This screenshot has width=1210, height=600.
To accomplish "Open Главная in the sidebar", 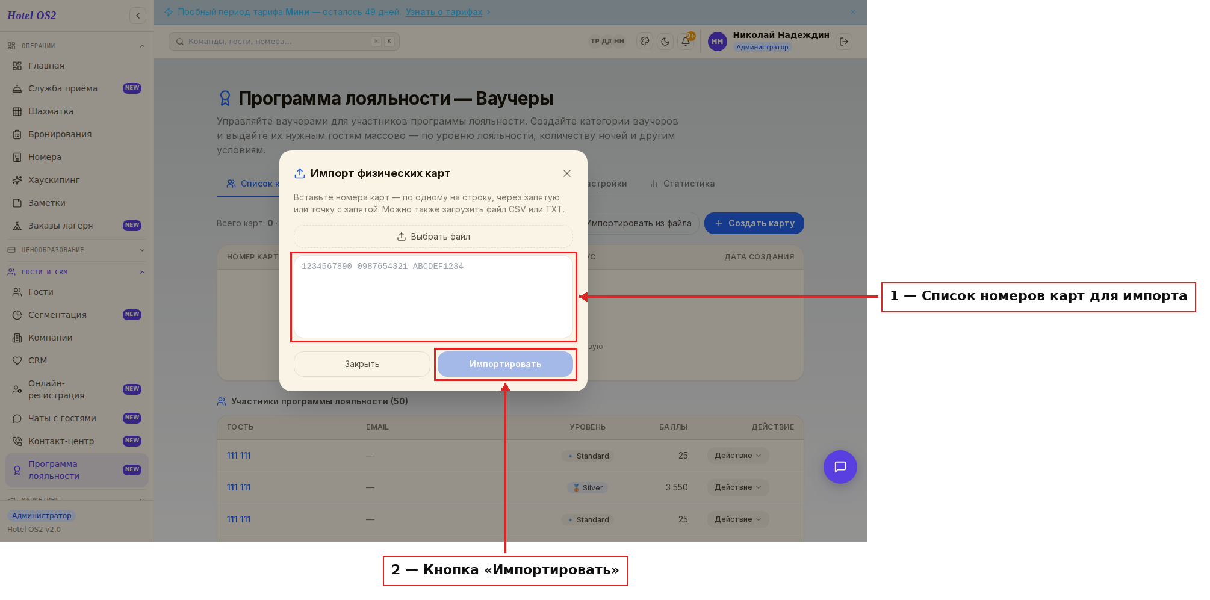I will tap(76, 66).
